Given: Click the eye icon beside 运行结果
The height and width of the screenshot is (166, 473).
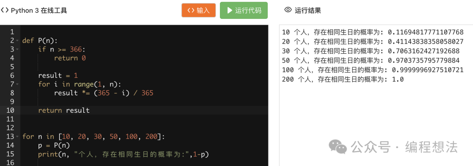Looking at the screenshot, I should click(288, 10).
